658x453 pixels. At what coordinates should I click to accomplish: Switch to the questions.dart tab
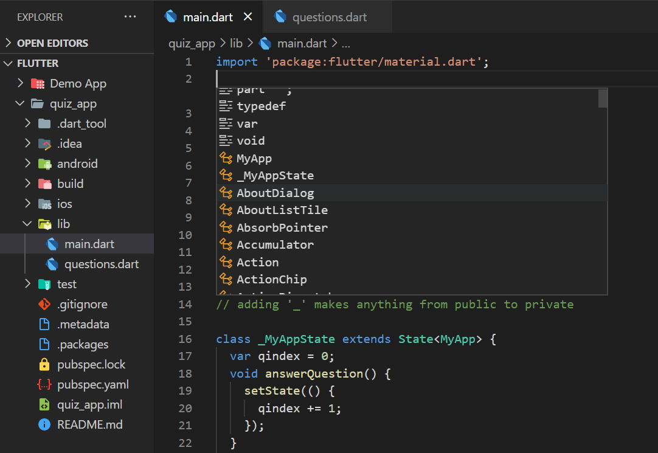(x=331, y=16)
